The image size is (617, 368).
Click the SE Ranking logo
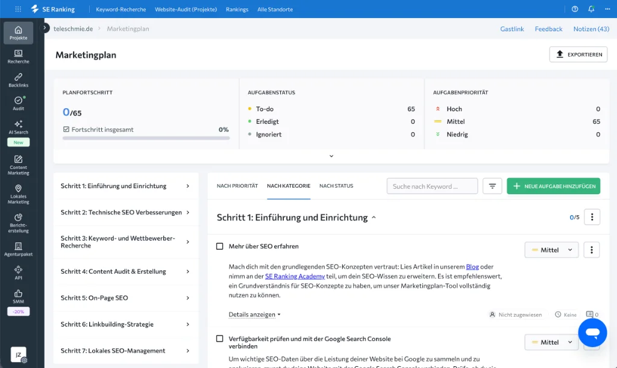pos(53,9)
